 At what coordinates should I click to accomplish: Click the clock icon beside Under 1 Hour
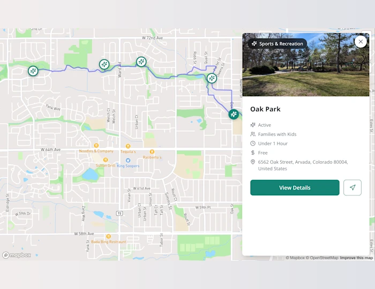[253, 143]
